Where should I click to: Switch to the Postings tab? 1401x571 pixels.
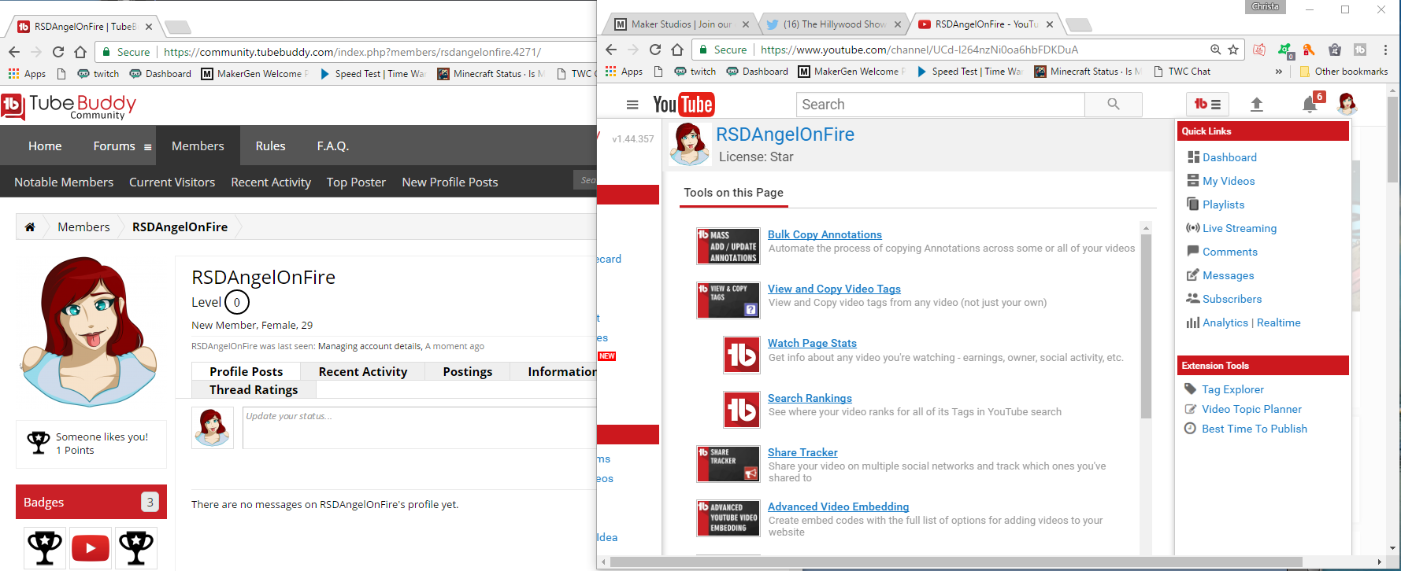point(468,371)
